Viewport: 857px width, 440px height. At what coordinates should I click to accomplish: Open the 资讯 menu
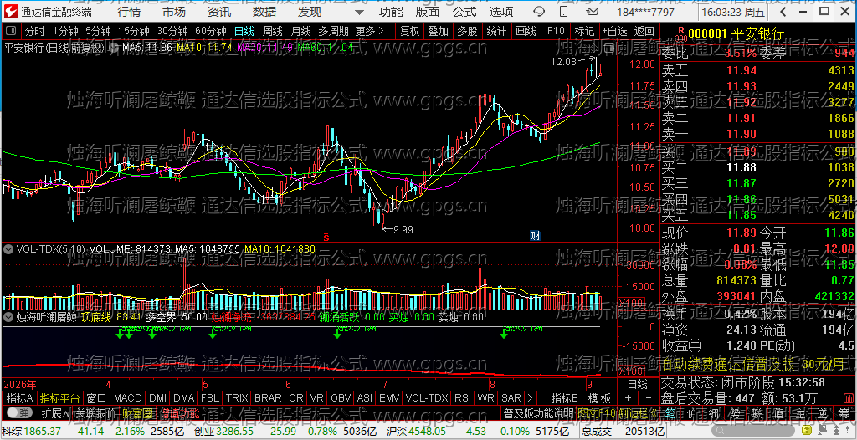[x=219, y=12]
